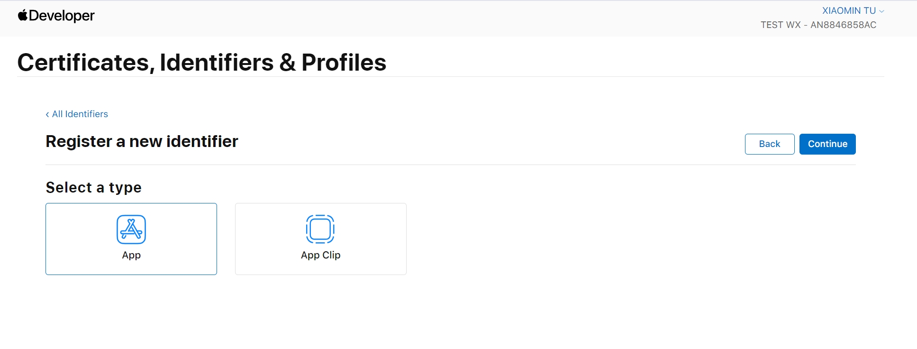Screen dimensions: 917x349
Task: Open the Developer home wordmark link
Action: click(62, 16)
